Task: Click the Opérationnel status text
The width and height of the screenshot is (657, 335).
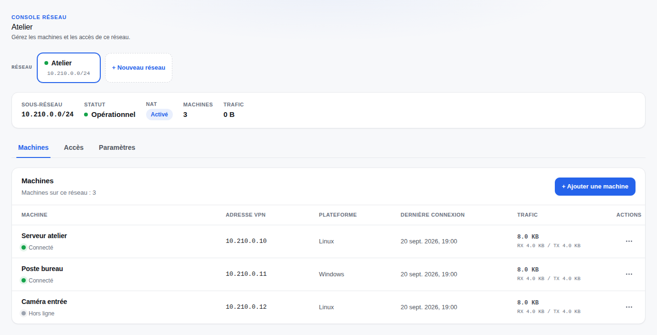Action: tap(113, 115)
